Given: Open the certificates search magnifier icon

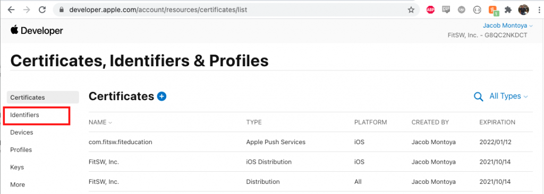Looking at the screenshot, I should 479,96.
